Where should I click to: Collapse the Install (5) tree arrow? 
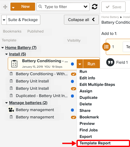[6, 54]
